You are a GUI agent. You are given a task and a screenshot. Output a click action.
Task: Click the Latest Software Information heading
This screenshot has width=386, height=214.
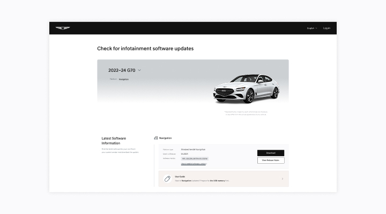(114, 141)
